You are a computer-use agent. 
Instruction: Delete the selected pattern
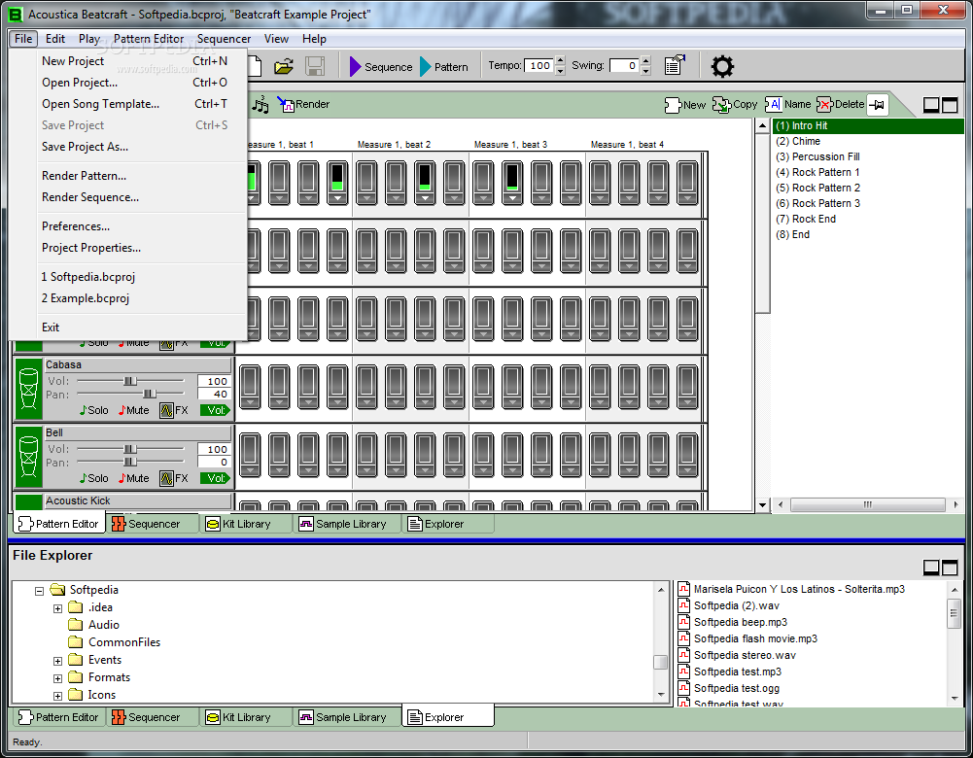pyautogui.click(x=841, y=104)
